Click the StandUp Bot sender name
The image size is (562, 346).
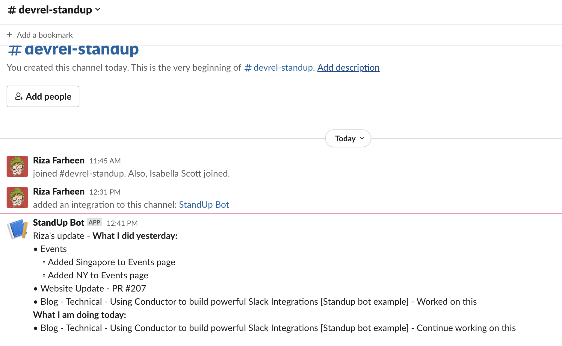(58, 223)
